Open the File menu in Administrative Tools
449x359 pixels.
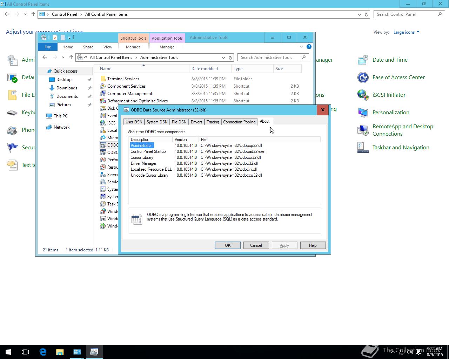48,47
